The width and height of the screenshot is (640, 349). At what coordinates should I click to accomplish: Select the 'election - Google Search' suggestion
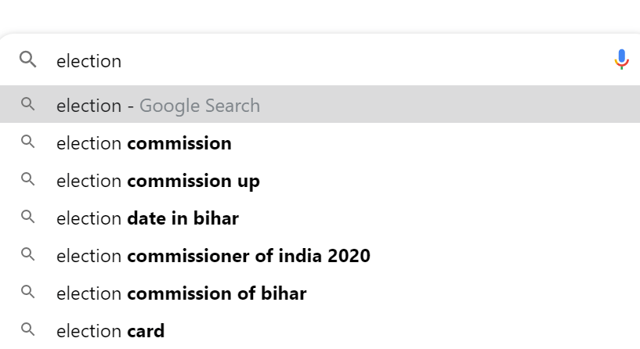pos(320,104)
